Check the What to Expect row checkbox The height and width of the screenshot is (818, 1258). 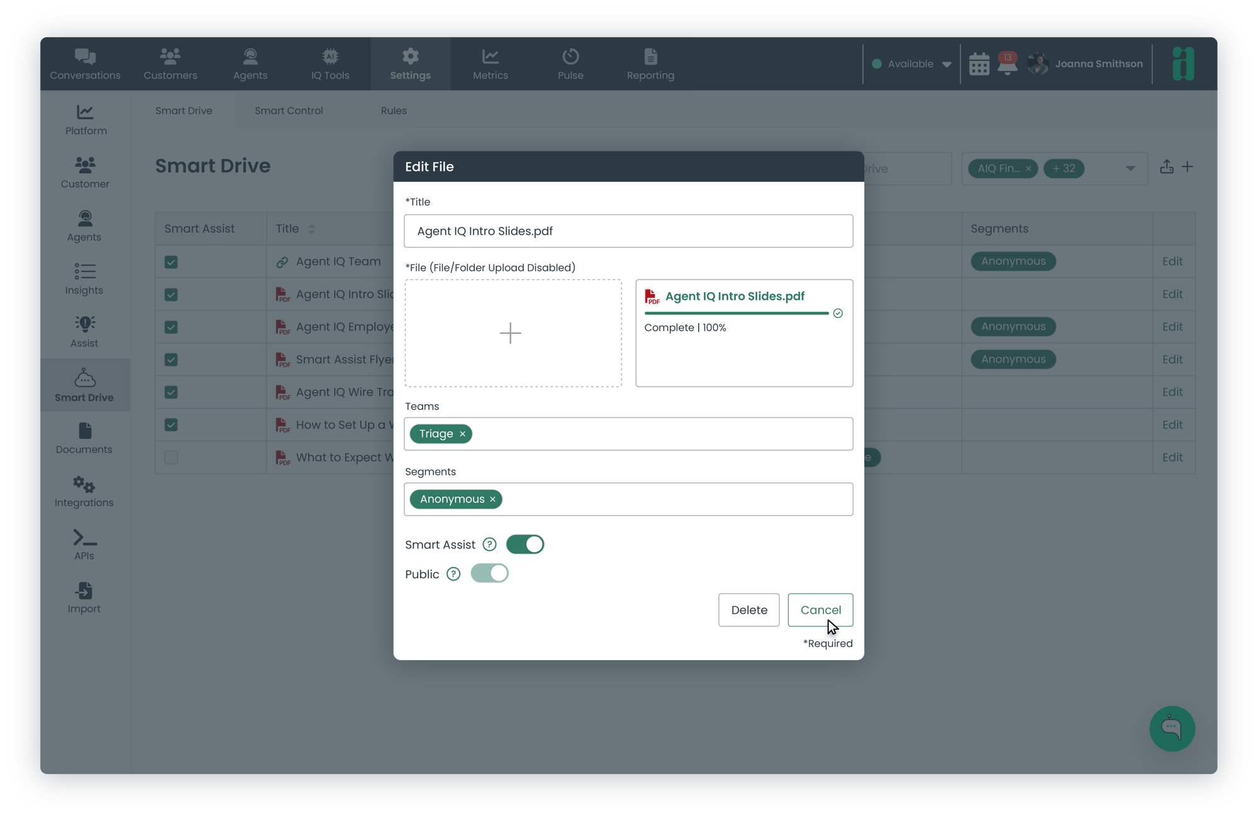tap(171, 457)
